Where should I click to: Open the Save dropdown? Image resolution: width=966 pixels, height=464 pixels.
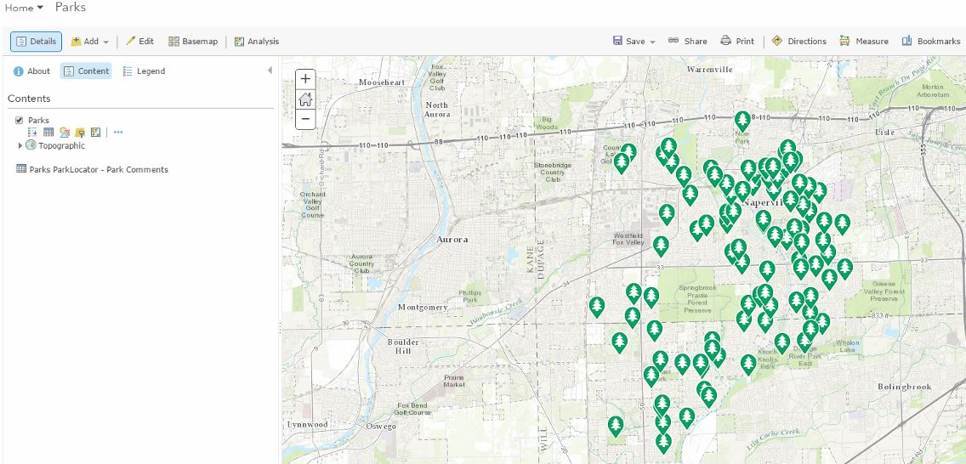[634, 42]
